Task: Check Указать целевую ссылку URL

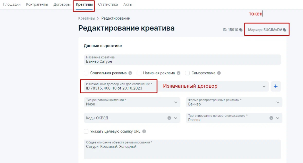Action: (x=86, y=132)
